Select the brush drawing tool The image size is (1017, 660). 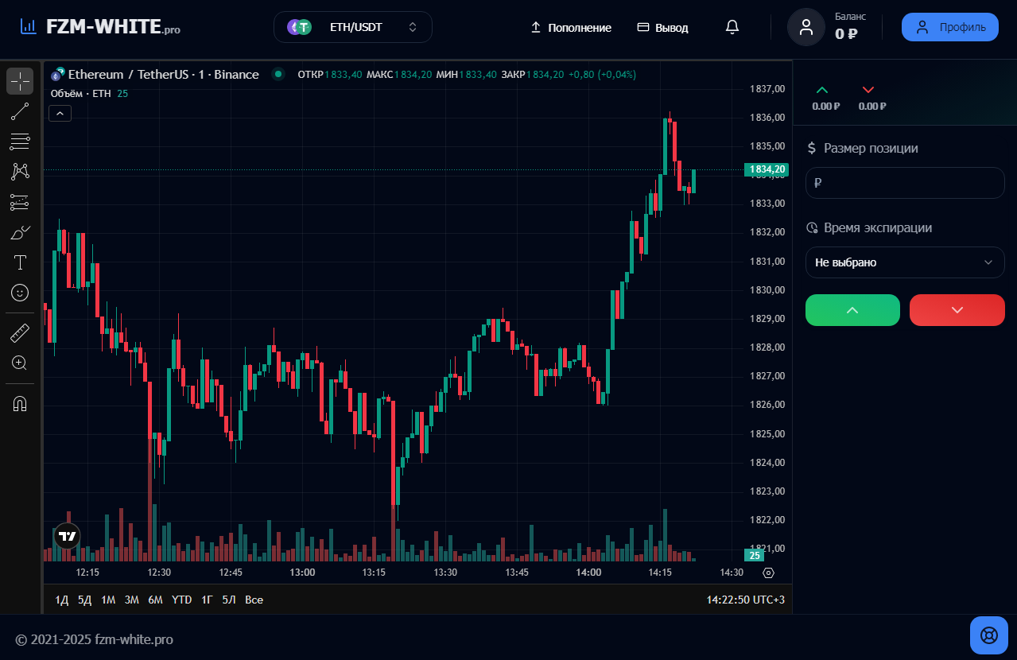coord(20,232)
